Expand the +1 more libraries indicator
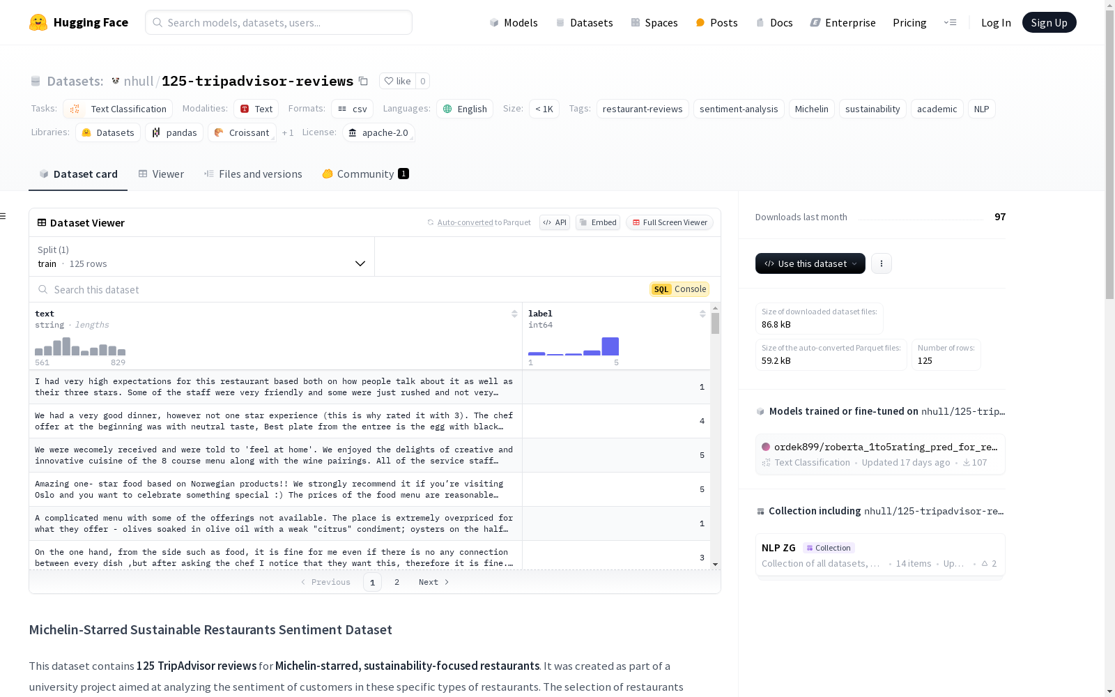 point(288,132)
